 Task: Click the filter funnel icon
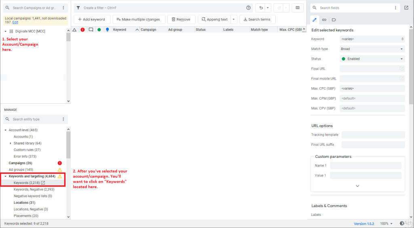coord(78,8)
